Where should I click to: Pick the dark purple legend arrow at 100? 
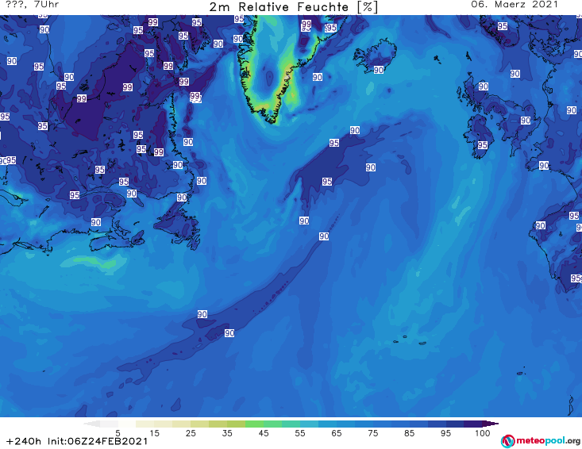pos(490,424)
